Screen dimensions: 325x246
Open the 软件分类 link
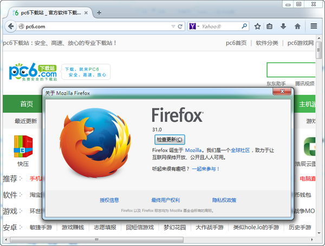(267, 43)
